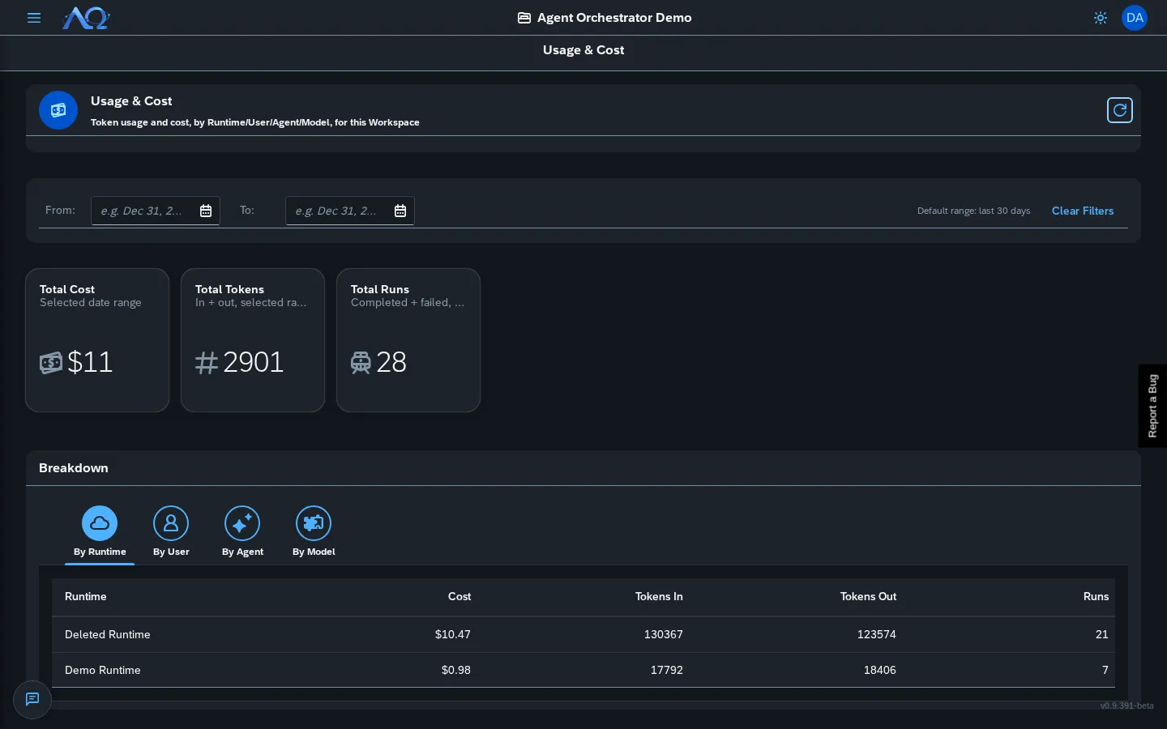
Task: Clear Filters link
Action: [1083, 211]
